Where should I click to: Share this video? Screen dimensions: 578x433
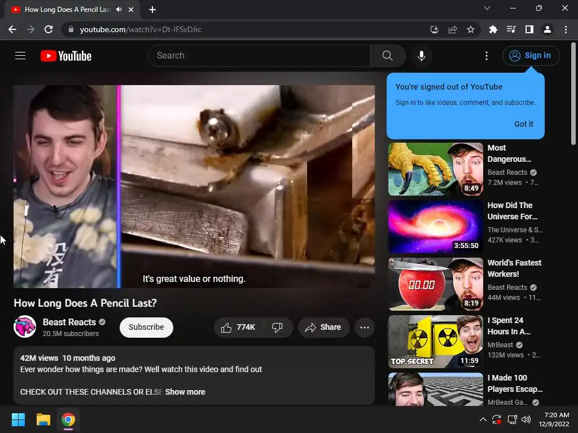tap(323, 328)
